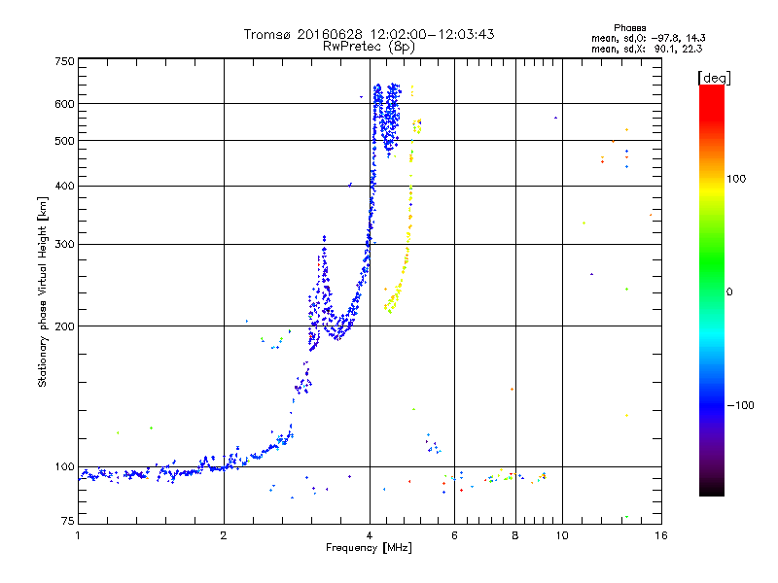Click the colorbar '0' tick label
The width and height of the screenshot is (778, 583).
[x=729, y=292]
